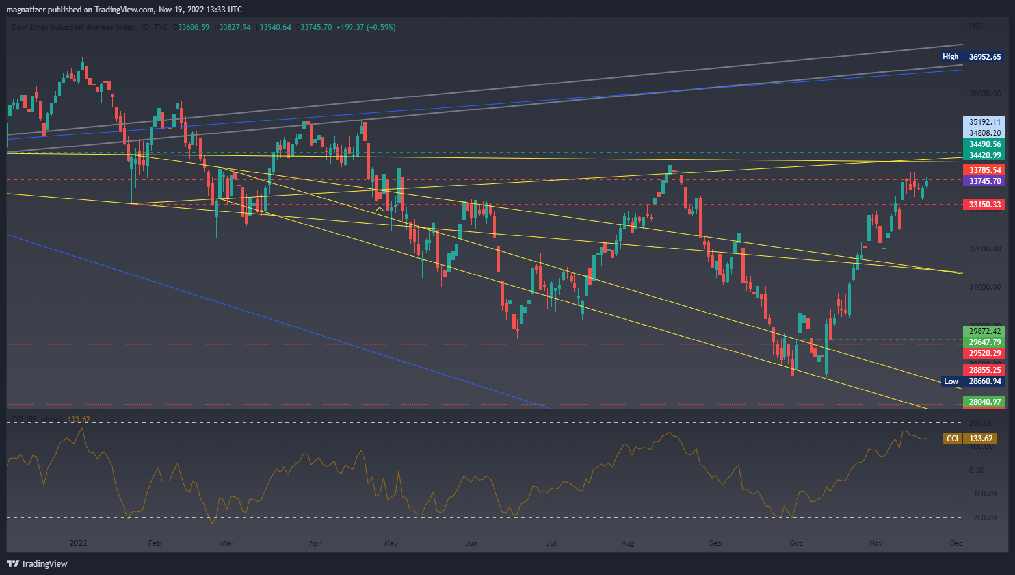Viewport: 1015px width, 575px height.
Task: Click the yellow up arrow marker near May
Action: (380, 211)
